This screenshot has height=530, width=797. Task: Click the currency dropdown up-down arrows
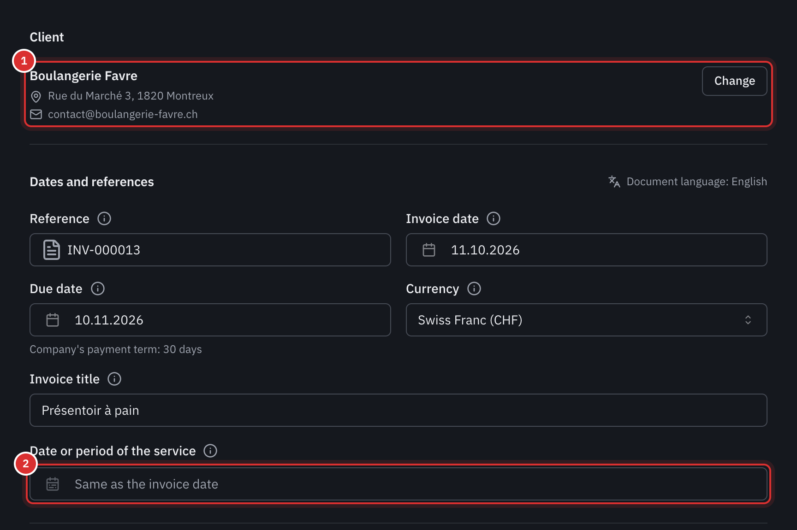[x=748, y=320]
